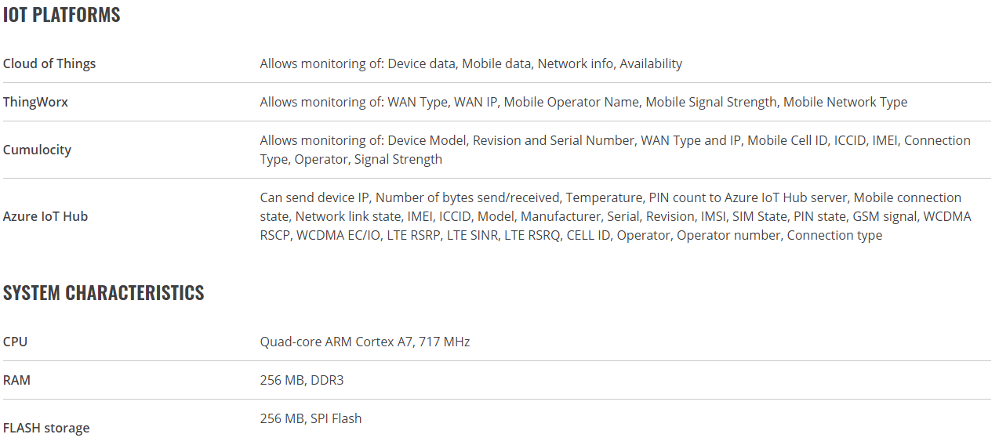
Task: Click the SYSTEM CHARACTERISTICS heading
Action: pyautogui.click(x=104, y=293)
